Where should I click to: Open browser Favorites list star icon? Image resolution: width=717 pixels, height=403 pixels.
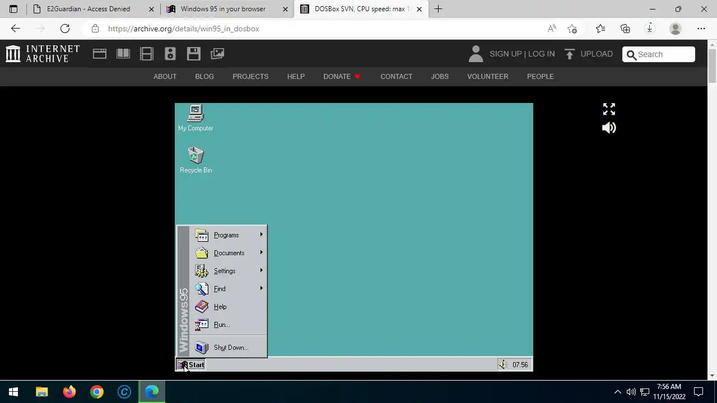(x=600, y=29)
